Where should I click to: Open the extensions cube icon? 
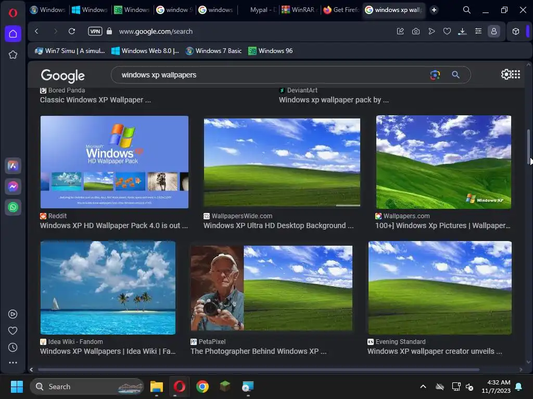pos(516,31)
